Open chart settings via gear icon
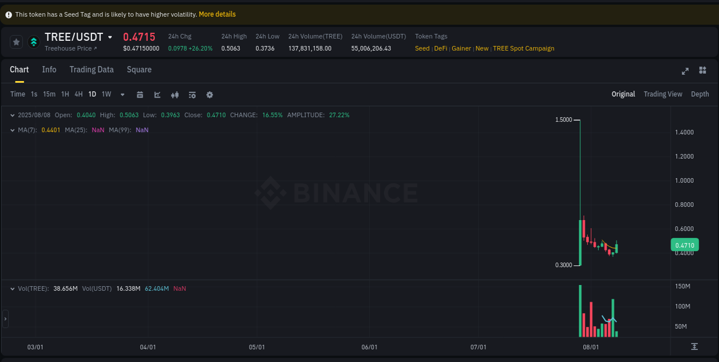Screen dimensions: 719x362 (209, 94)
